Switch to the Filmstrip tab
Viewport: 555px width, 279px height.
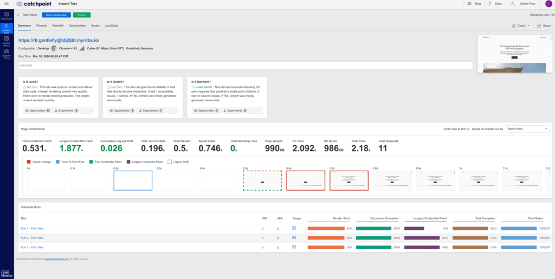click(41, 26)
